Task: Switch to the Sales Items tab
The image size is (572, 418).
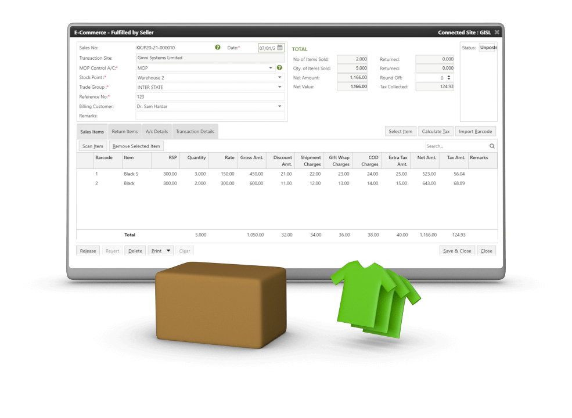Action: click(x=92, y=132)
